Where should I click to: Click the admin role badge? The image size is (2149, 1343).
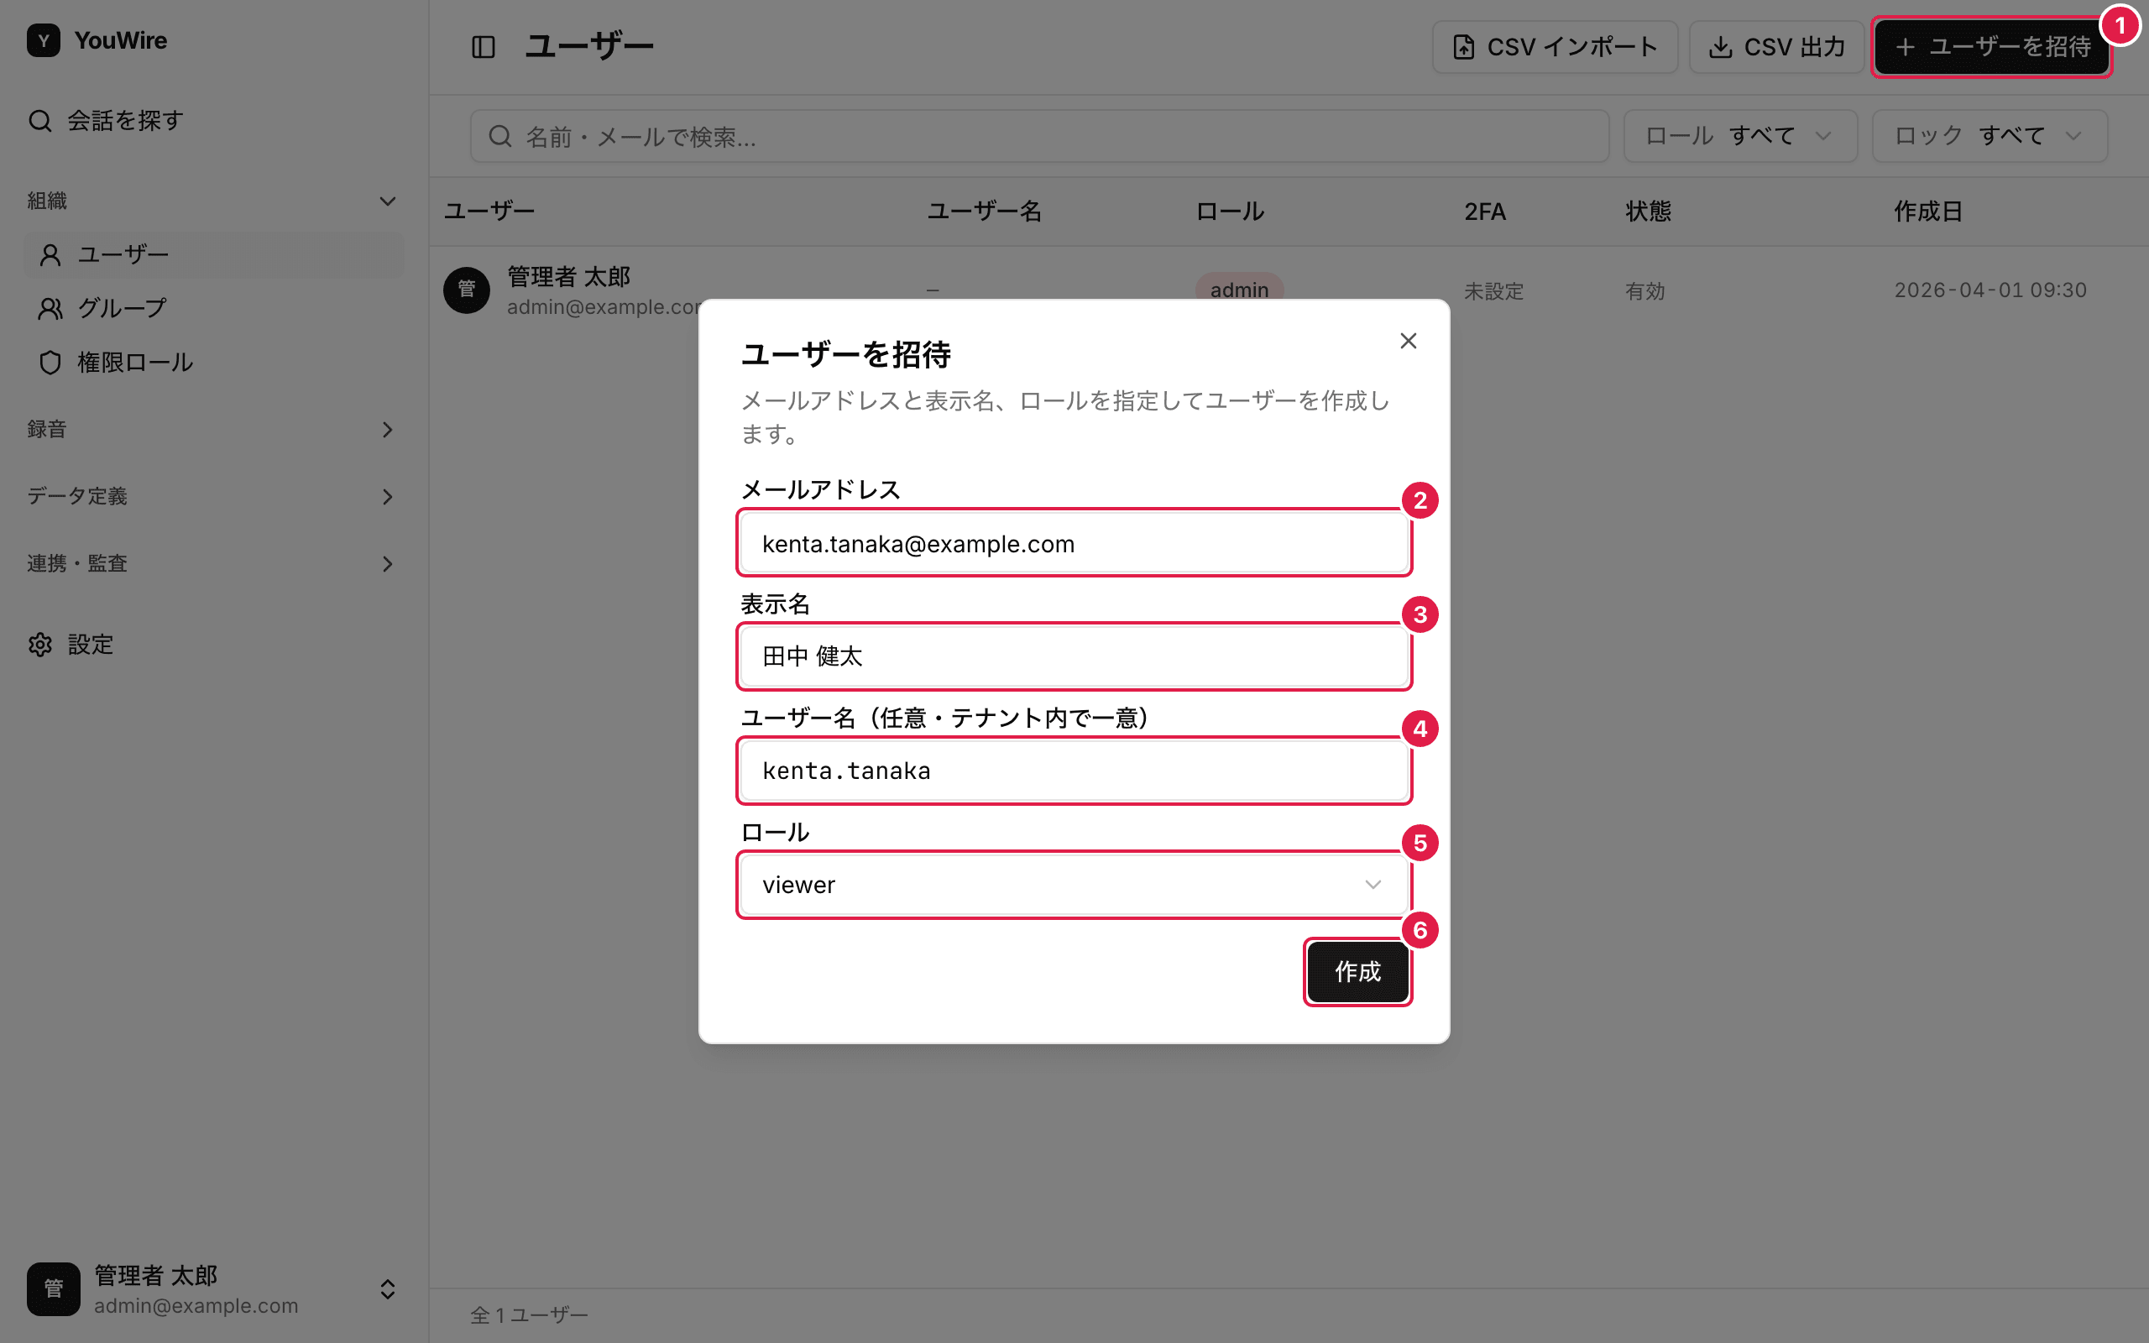click(x=1239, y=290)
